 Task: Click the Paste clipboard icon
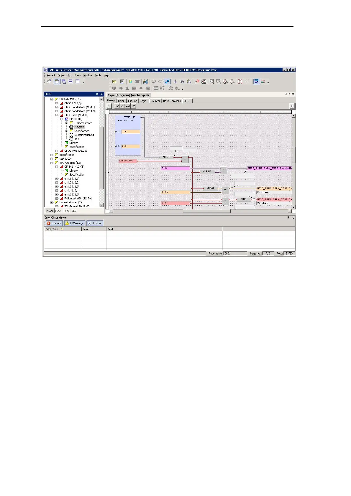coord(188,82)
